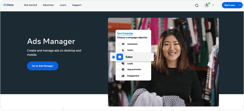Click the user account avatar icon
This screenshot has width=244, height=111.
207,5
